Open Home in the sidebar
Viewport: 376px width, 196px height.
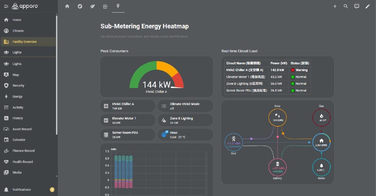[x=28, y=20]
